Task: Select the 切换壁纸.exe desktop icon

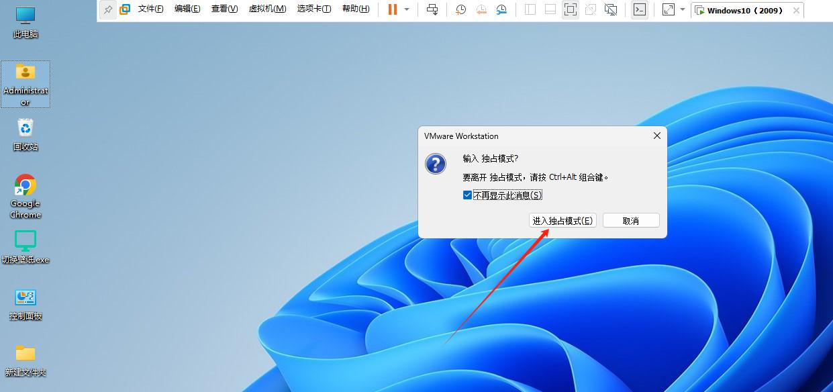Action: pos(26,247)
